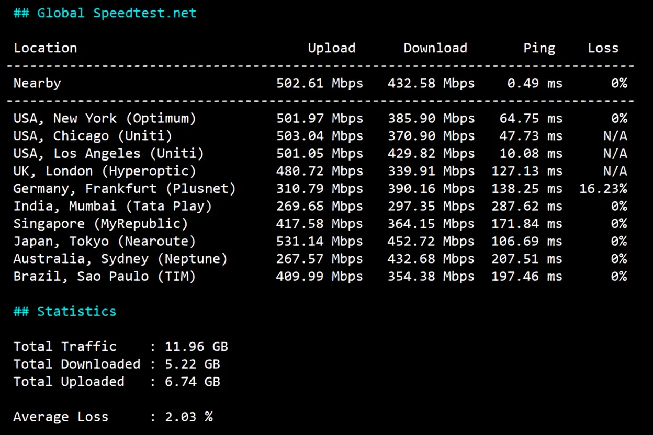Click the Ping column header

click(539, 48)
